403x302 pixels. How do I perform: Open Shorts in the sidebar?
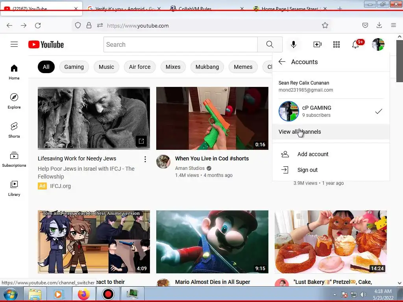14,130
